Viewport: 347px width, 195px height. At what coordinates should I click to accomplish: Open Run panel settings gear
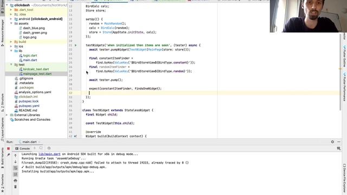(332, 142)
